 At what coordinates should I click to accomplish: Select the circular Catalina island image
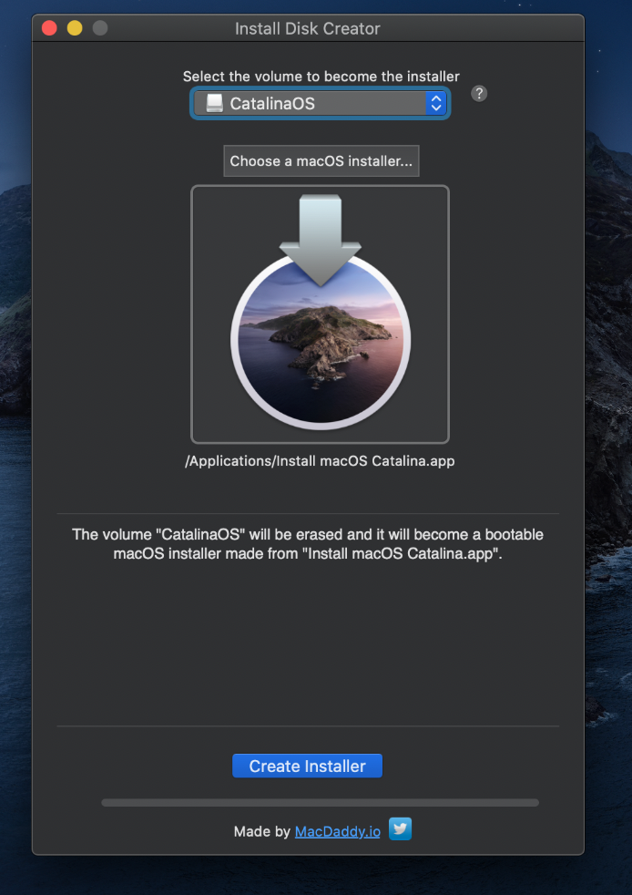coord(321,341)
